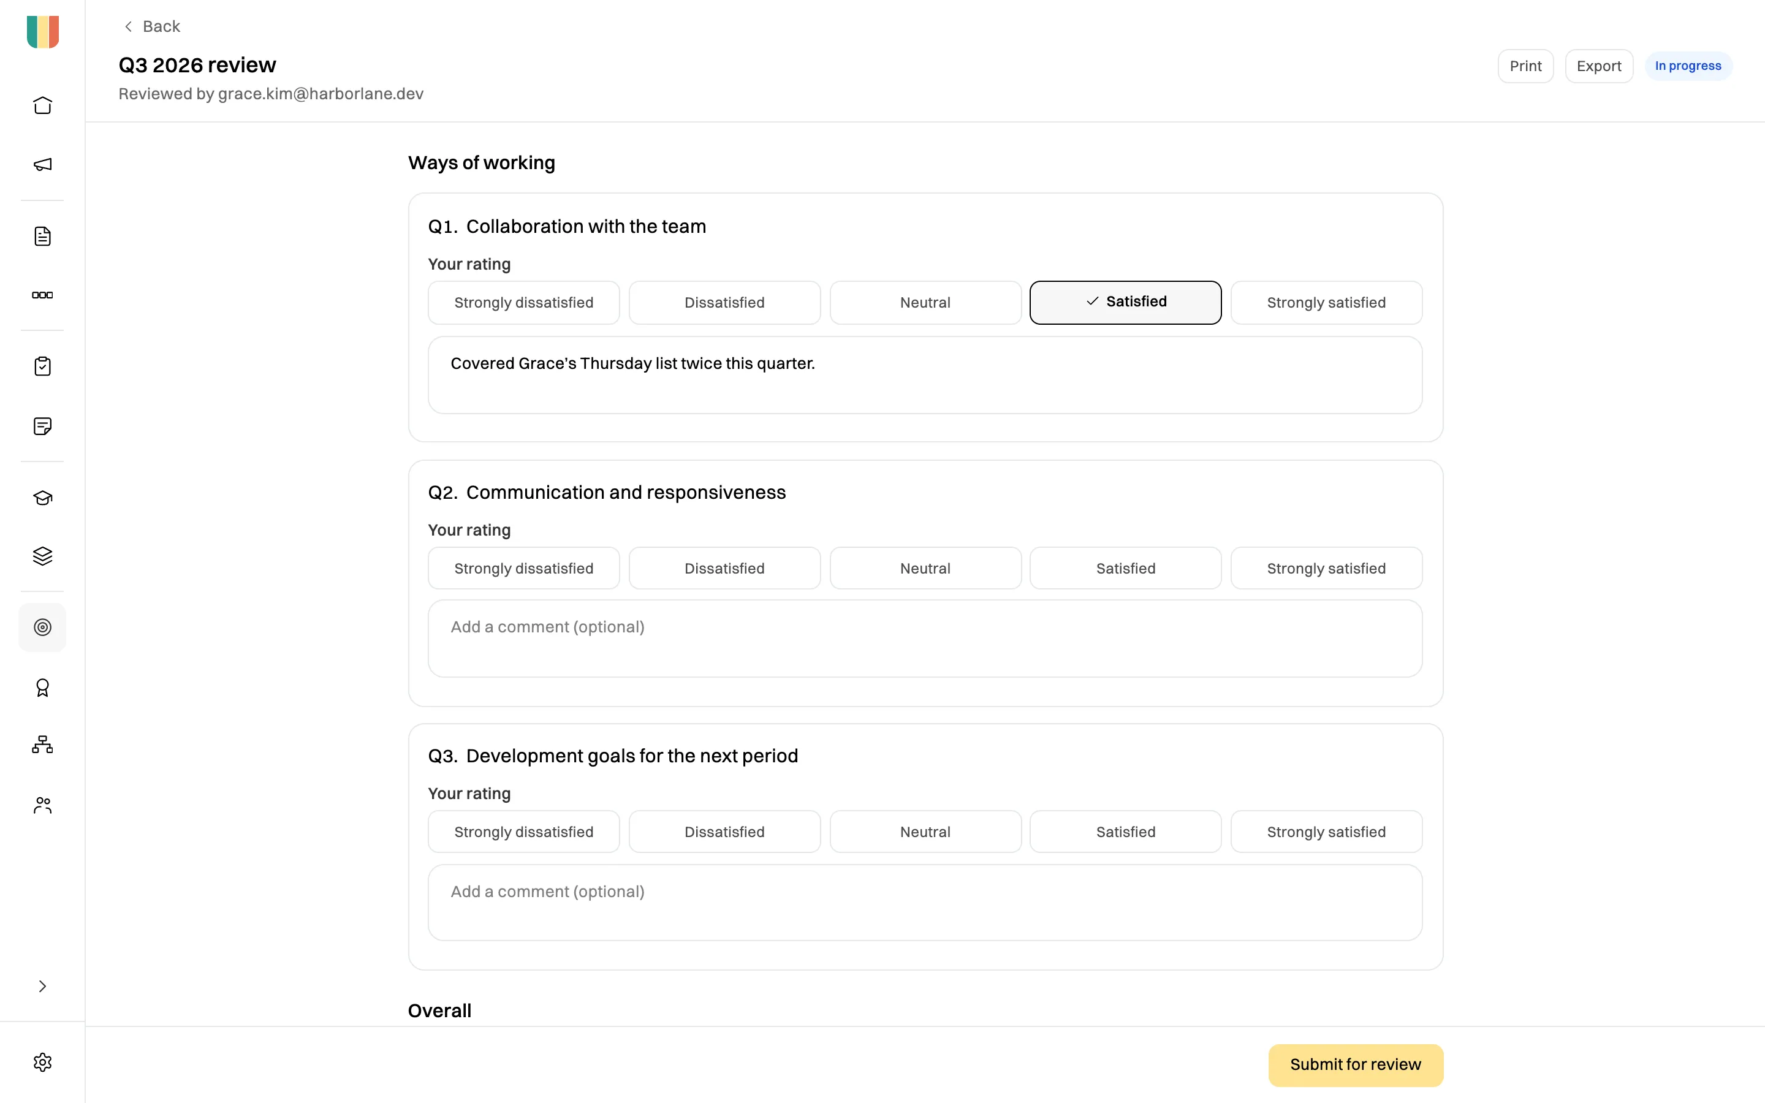Rate Q3 as Satisfied
This screenshot has width=1765, height=1103.
(1125, 832)
